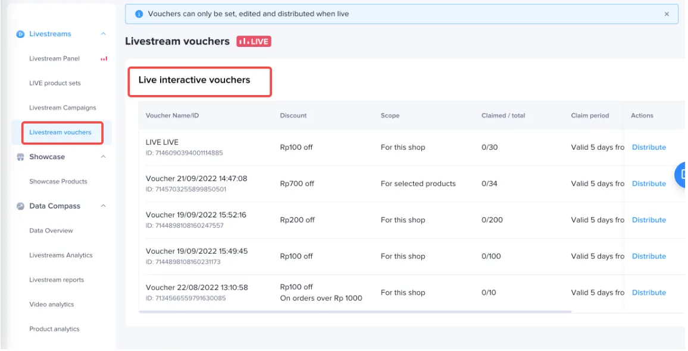This screenshot has height=351, width=688.
Task: Distribute the Rp700 off voucher
Action: (649, 184)
